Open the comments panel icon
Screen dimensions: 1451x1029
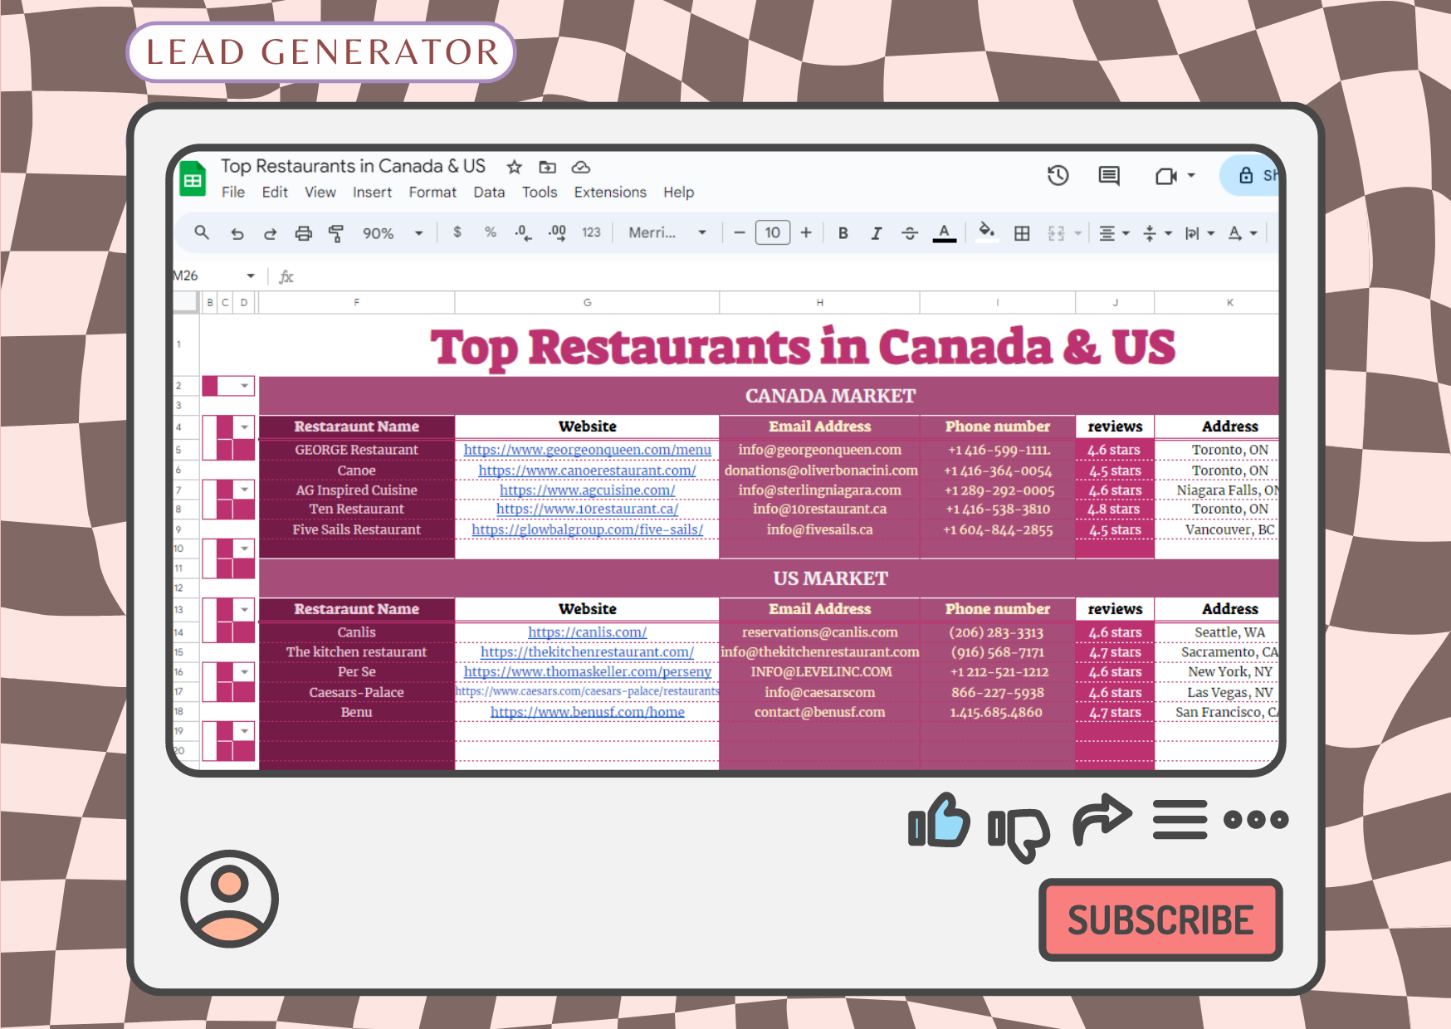pyautogui.click(x=1109, y=175)
